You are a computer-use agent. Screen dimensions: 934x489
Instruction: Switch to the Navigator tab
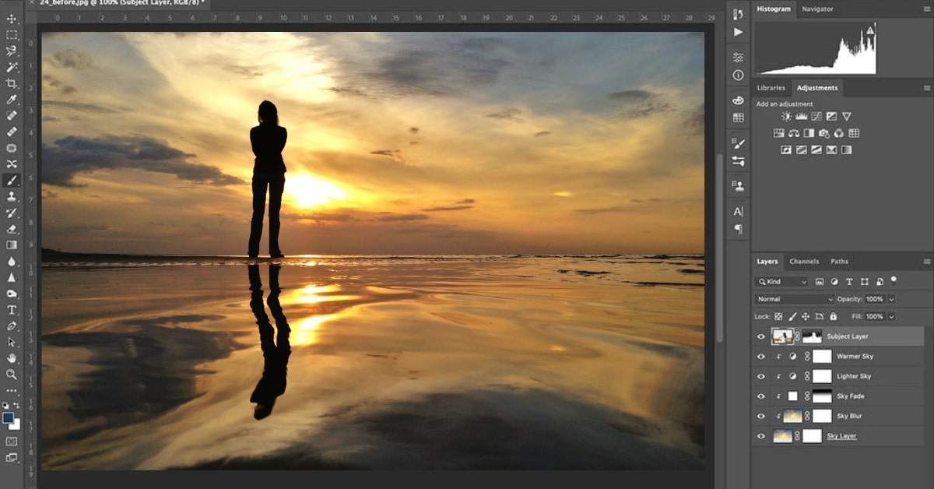pyautogui.click(x=817, y=9)
